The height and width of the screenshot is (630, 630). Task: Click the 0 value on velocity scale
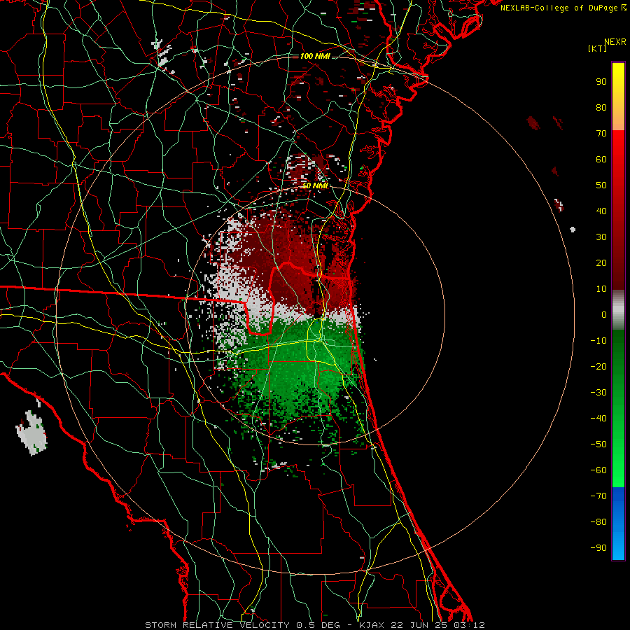click(x=604, y=315)
